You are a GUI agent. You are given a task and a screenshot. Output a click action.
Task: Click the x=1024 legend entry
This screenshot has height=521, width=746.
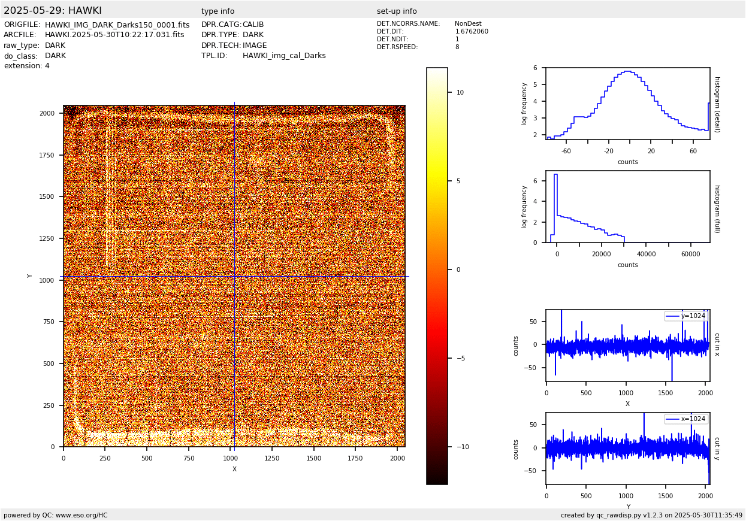click(x=686, y=419)
